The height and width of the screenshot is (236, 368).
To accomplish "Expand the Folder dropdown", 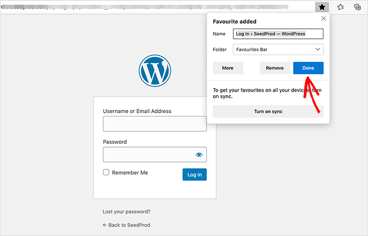I will (x=278, y=49).
